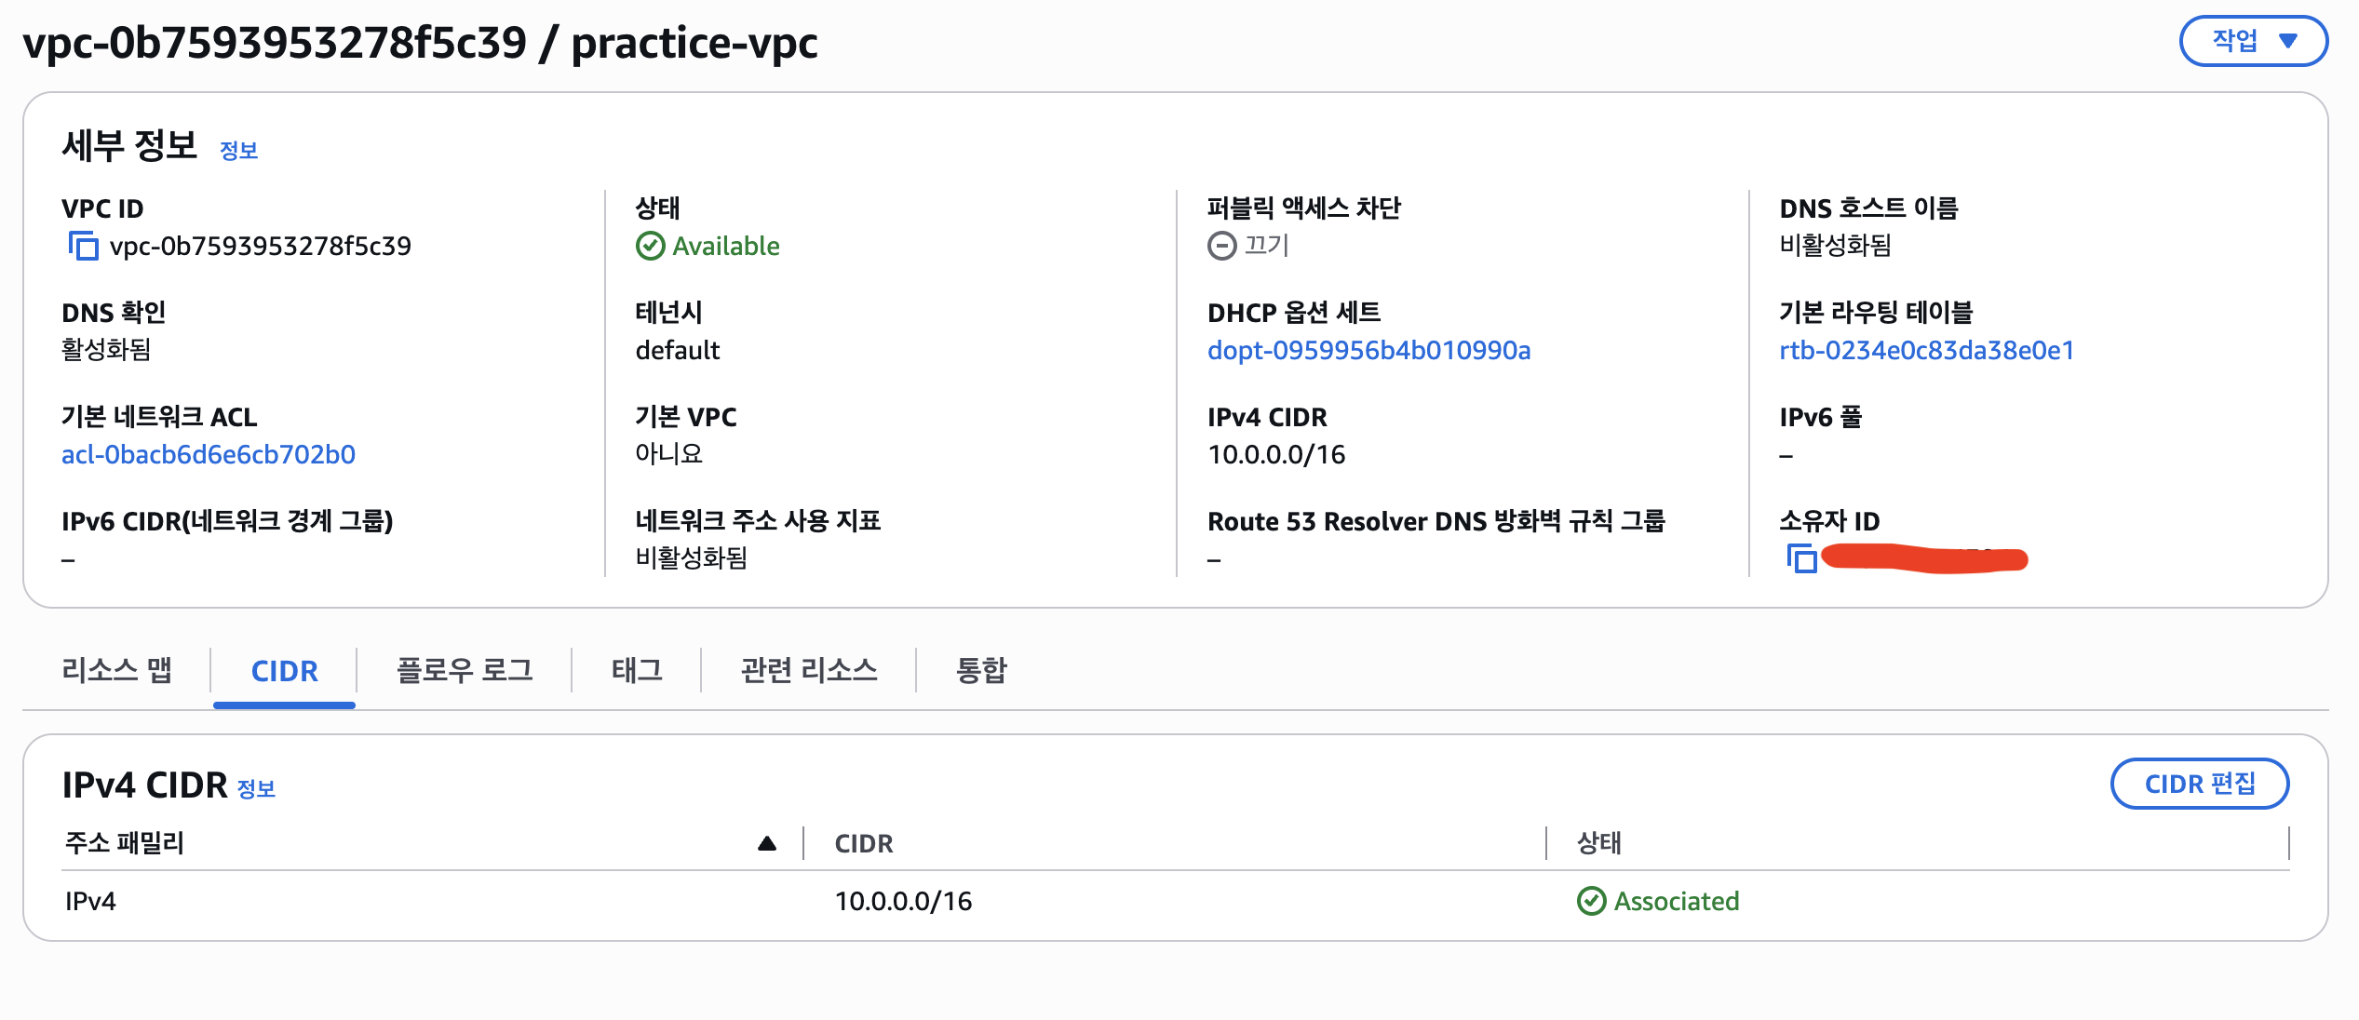Open DHCP option set dopt-0959956b4b010990a link
This screenshot has width=2359, height=1020.
[1368, 351]
